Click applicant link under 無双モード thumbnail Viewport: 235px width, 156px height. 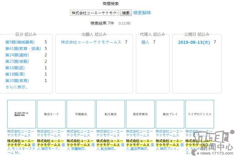tap(50, 133)
